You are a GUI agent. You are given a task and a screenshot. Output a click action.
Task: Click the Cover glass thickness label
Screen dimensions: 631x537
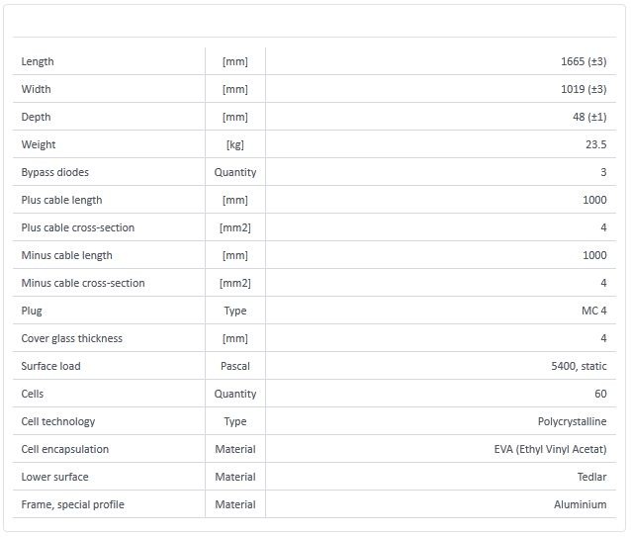pos(71,338)
